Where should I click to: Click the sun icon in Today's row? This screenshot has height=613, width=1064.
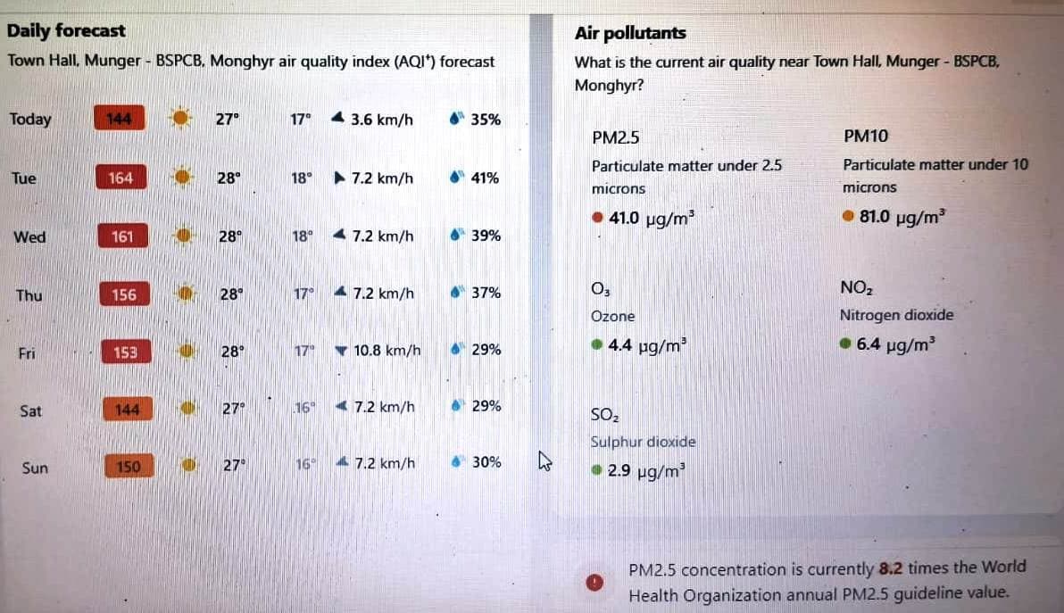tap(180, 118)
